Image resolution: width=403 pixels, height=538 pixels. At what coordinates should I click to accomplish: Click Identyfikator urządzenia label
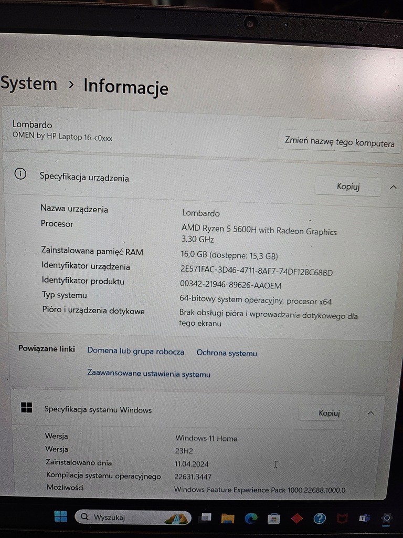coord(86,266)
